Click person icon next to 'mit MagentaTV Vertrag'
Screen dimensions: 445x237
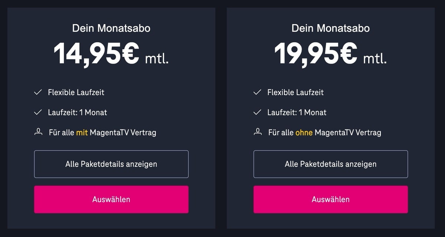click(38, 132)
